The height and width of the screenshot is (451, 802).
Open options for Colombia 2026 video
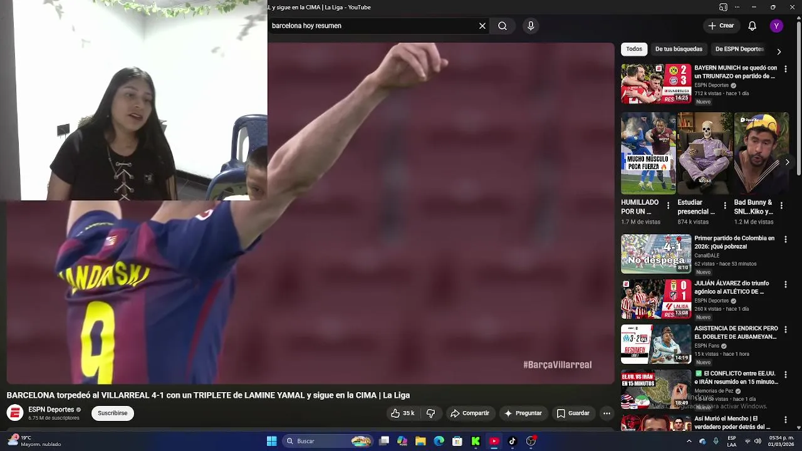pyautogui.click(x=786, y=239)
